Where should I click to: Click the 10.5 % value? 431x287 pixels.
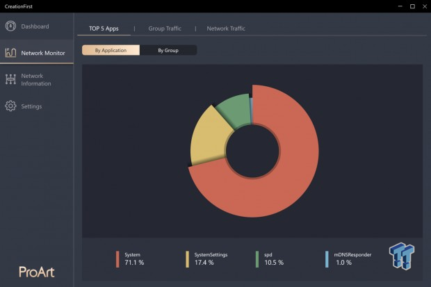pyautogui.click(x=274, y=263)
